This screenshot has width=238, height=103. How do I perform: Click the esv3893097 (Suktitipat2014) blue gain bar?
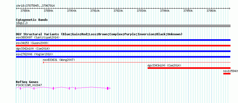point(123,40)
